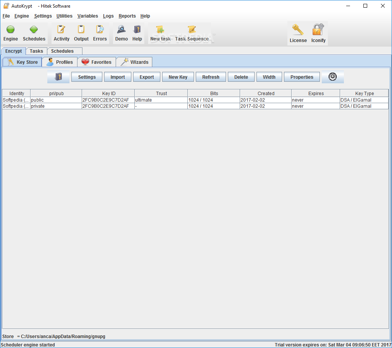
Task: Open the File menu
Action: coord(6,16)
